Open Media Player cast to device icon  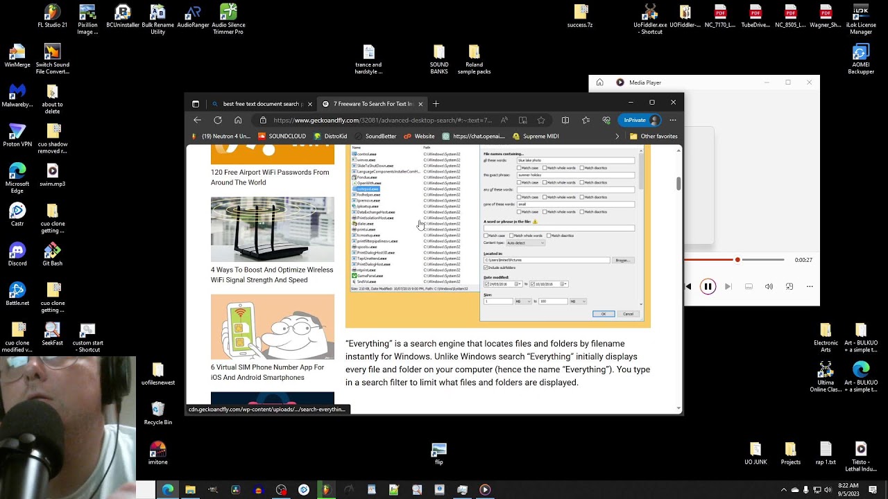789,286
